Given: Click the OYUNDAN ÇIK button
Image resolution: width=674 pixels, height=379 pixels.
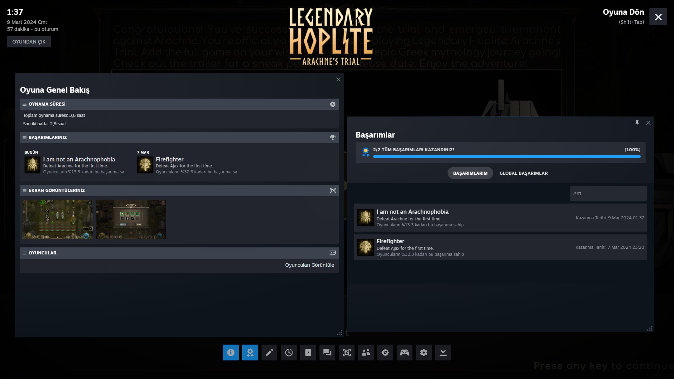Looking at the screenshot, I should click(x=29, y=42).
